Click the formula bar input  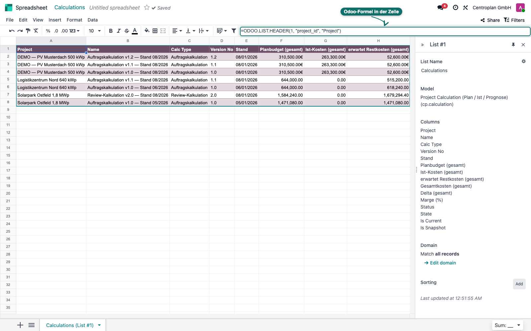385,31
